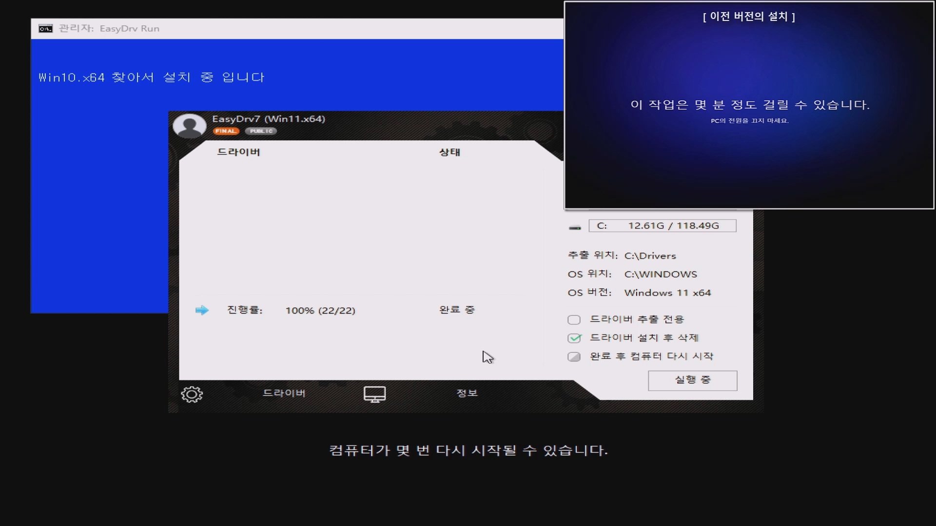Click the 드라이버 column header

[238, 152]
